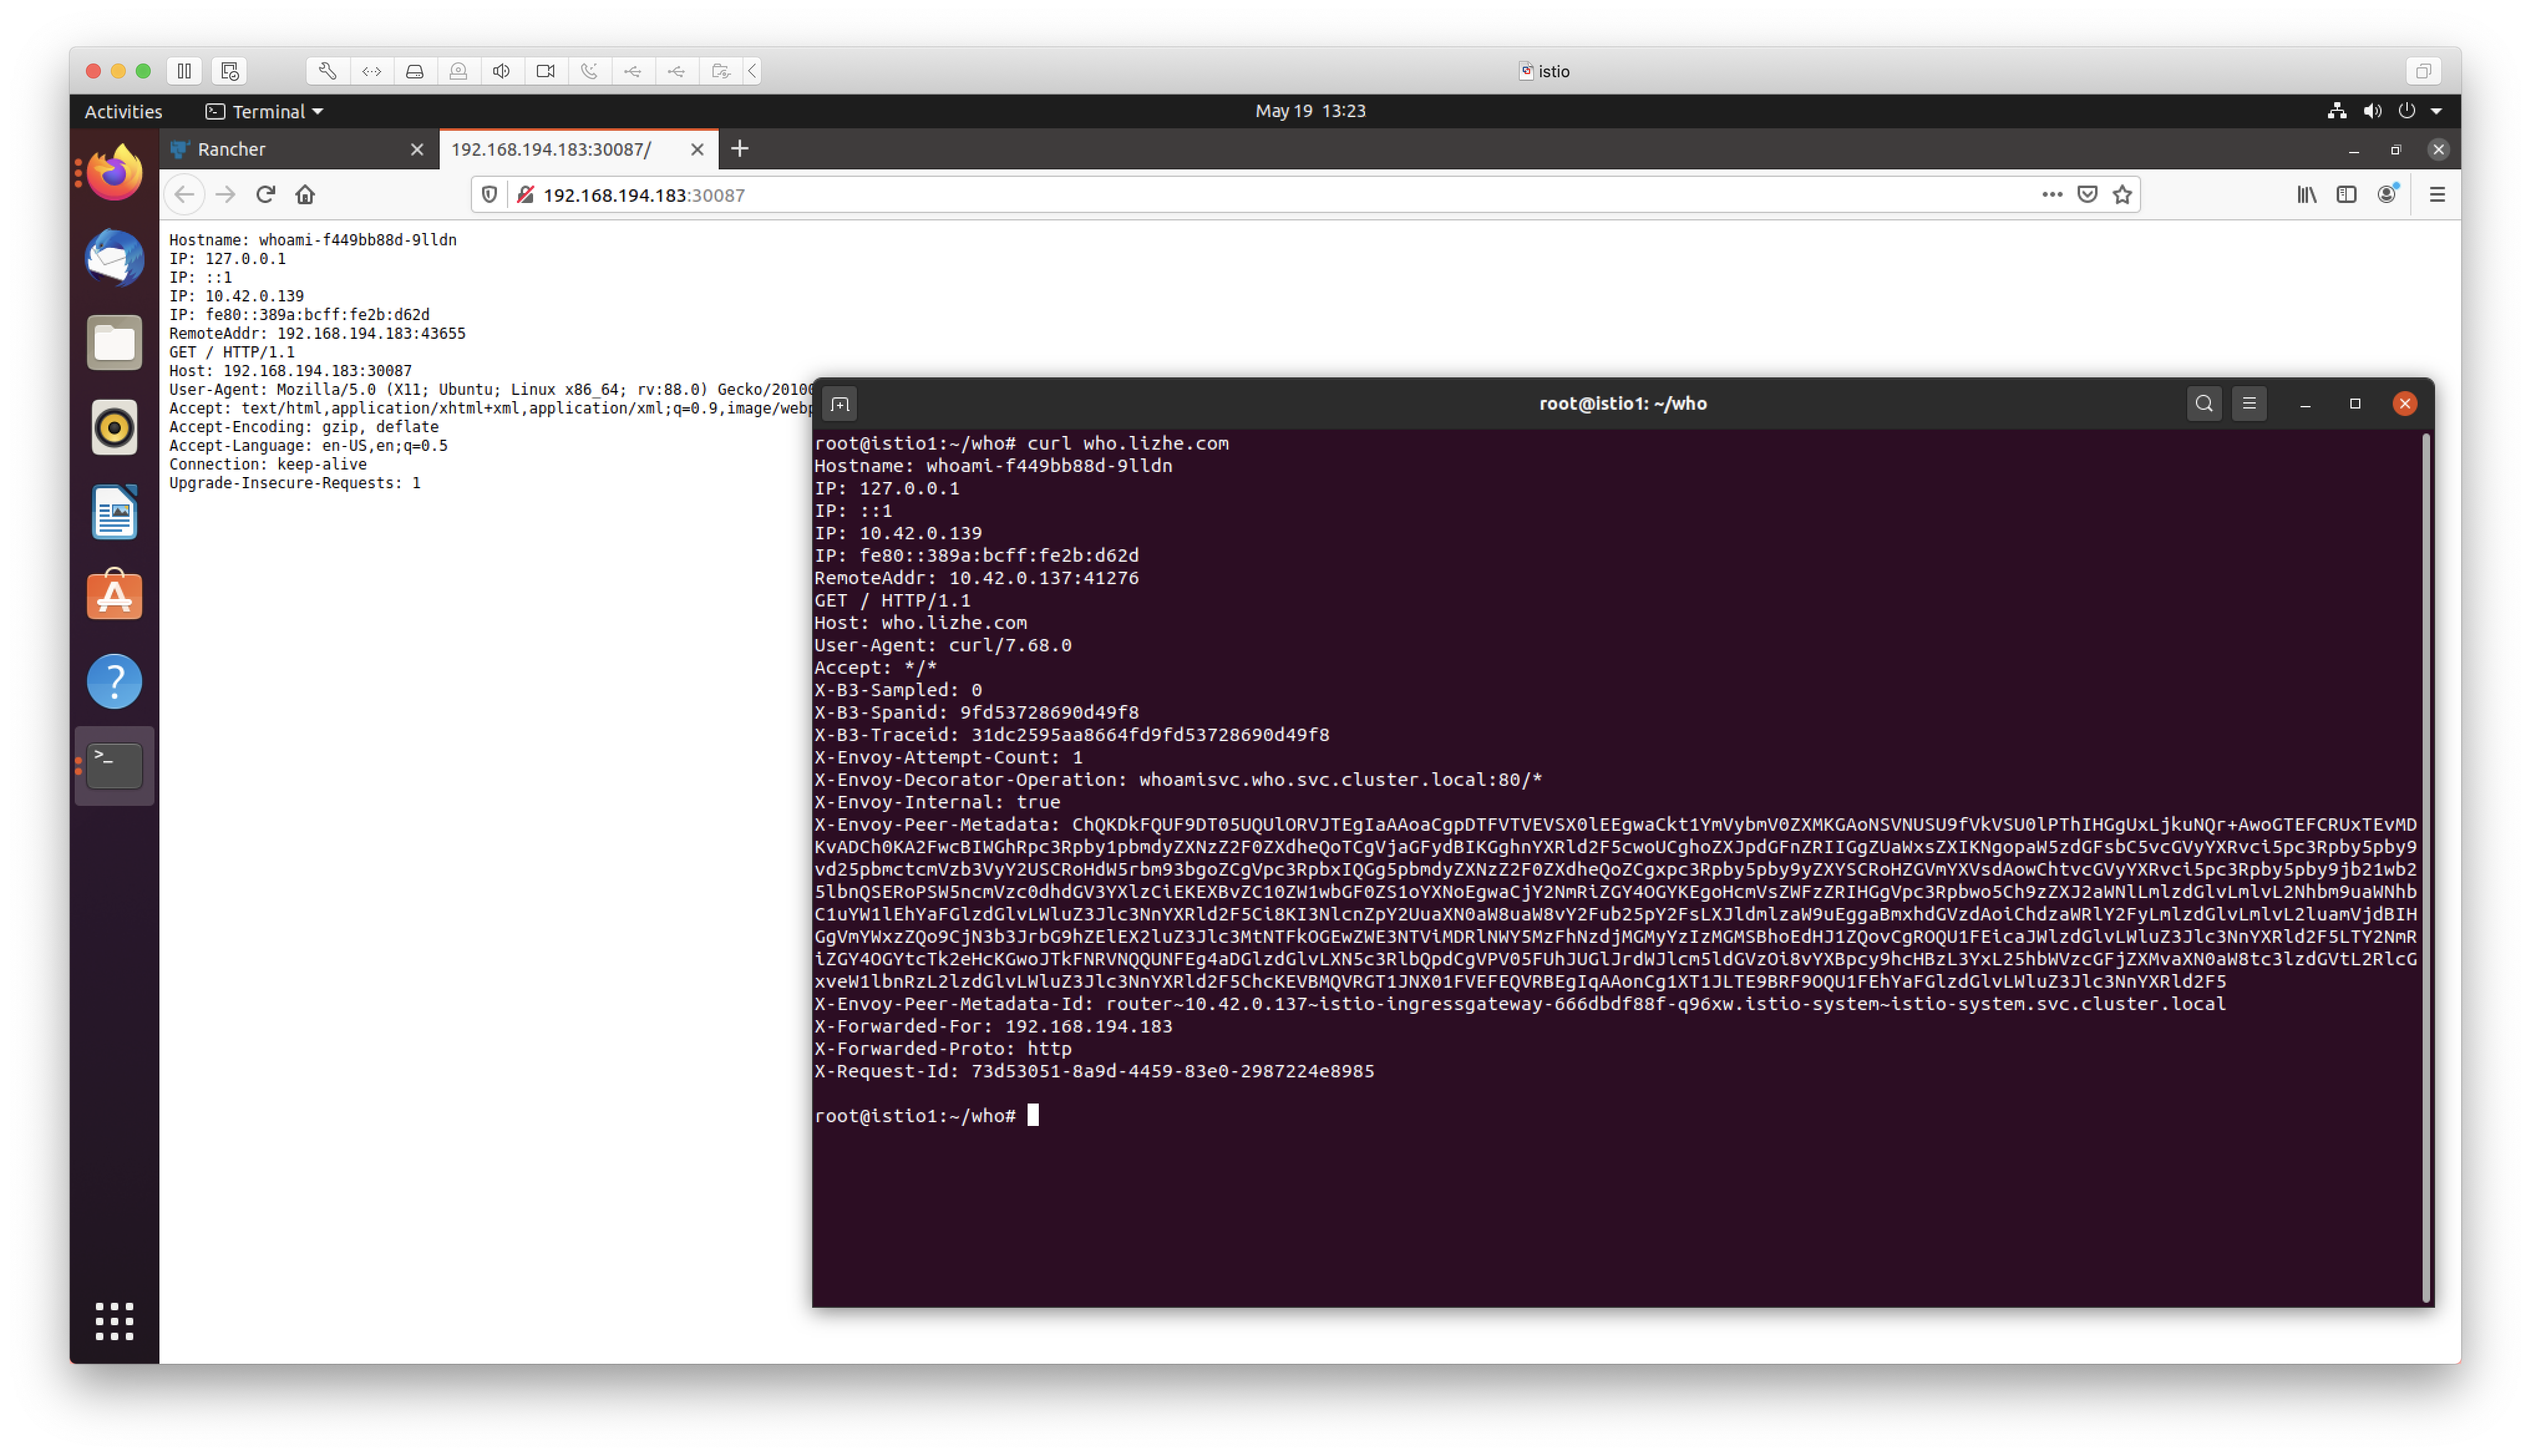The width and height of the screenshot is (2531, 1456).
Task: Open Firefox library icon
Action: pos(2307,194)
